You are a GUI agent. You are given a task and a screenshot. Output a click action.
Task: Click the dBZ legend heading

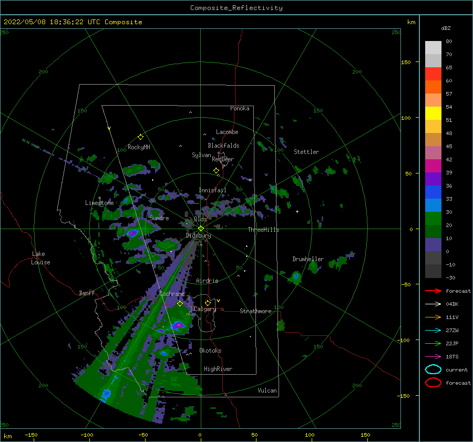[446, 28]
